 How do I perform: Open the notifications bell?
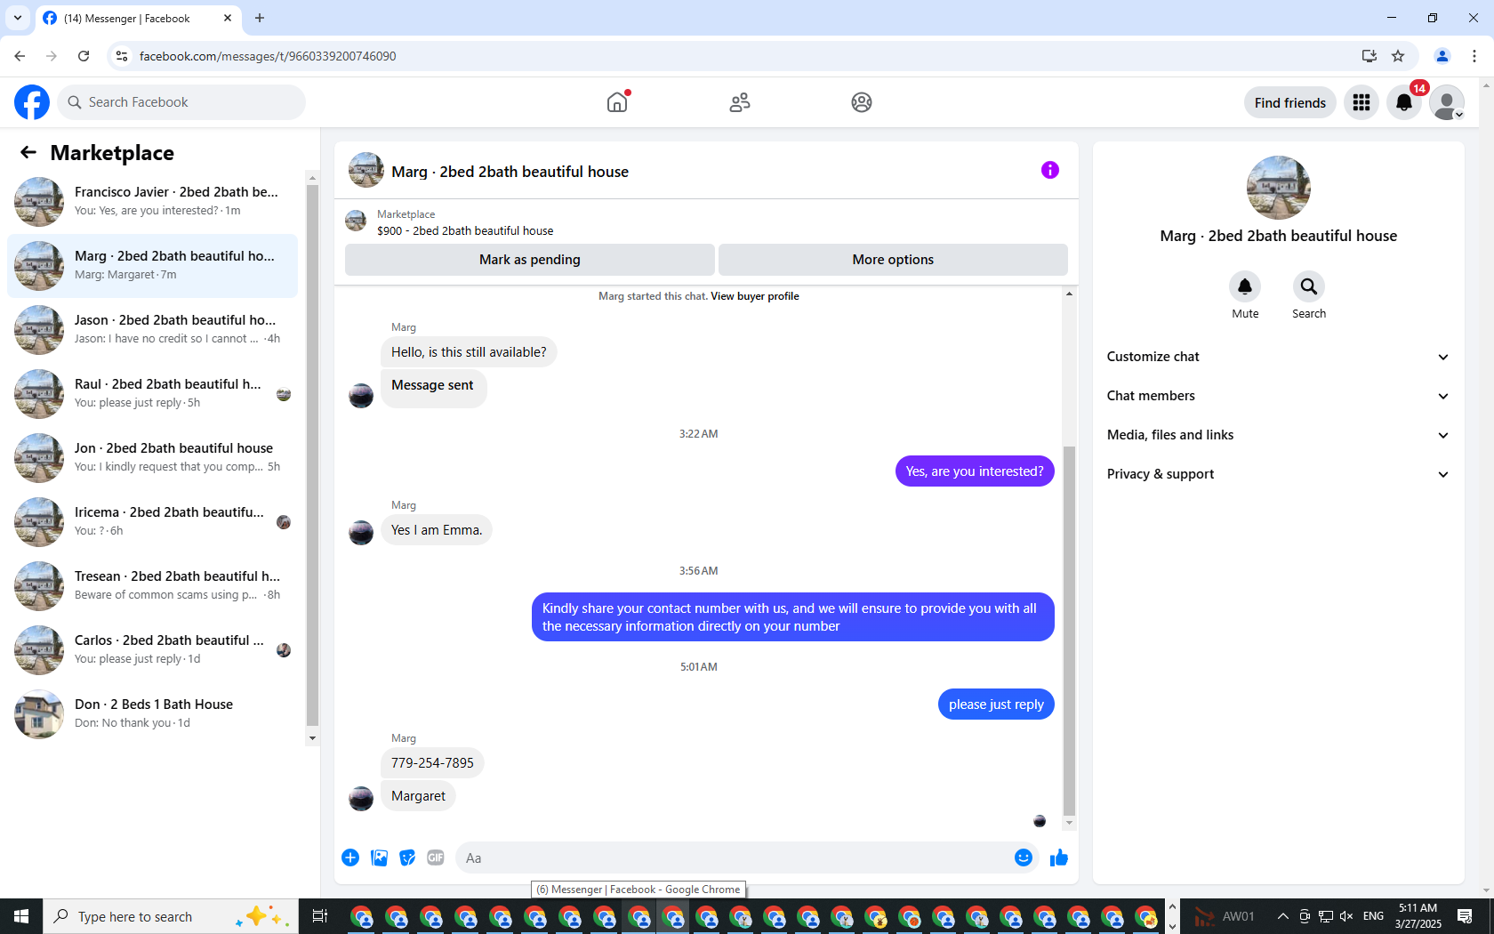(x=1404, y=102)
